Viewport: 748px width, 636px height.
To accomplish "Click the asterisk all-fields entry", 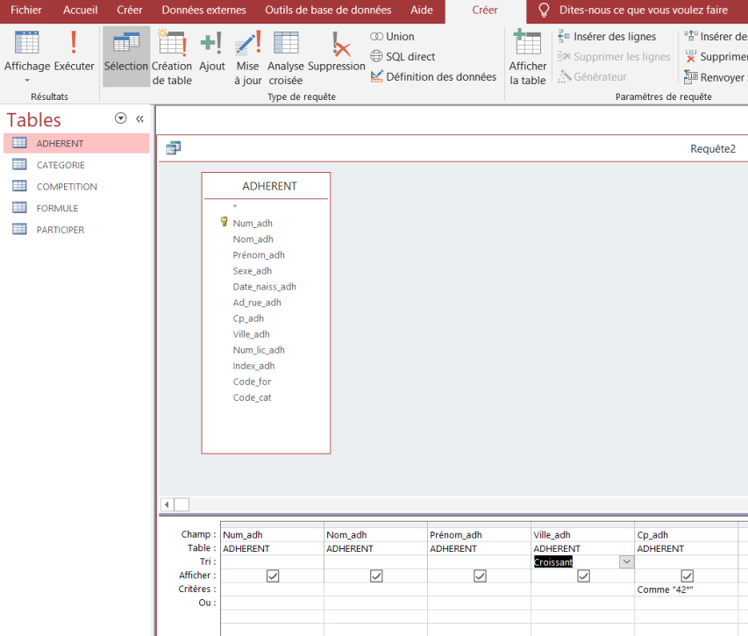I will pos(235,207).
